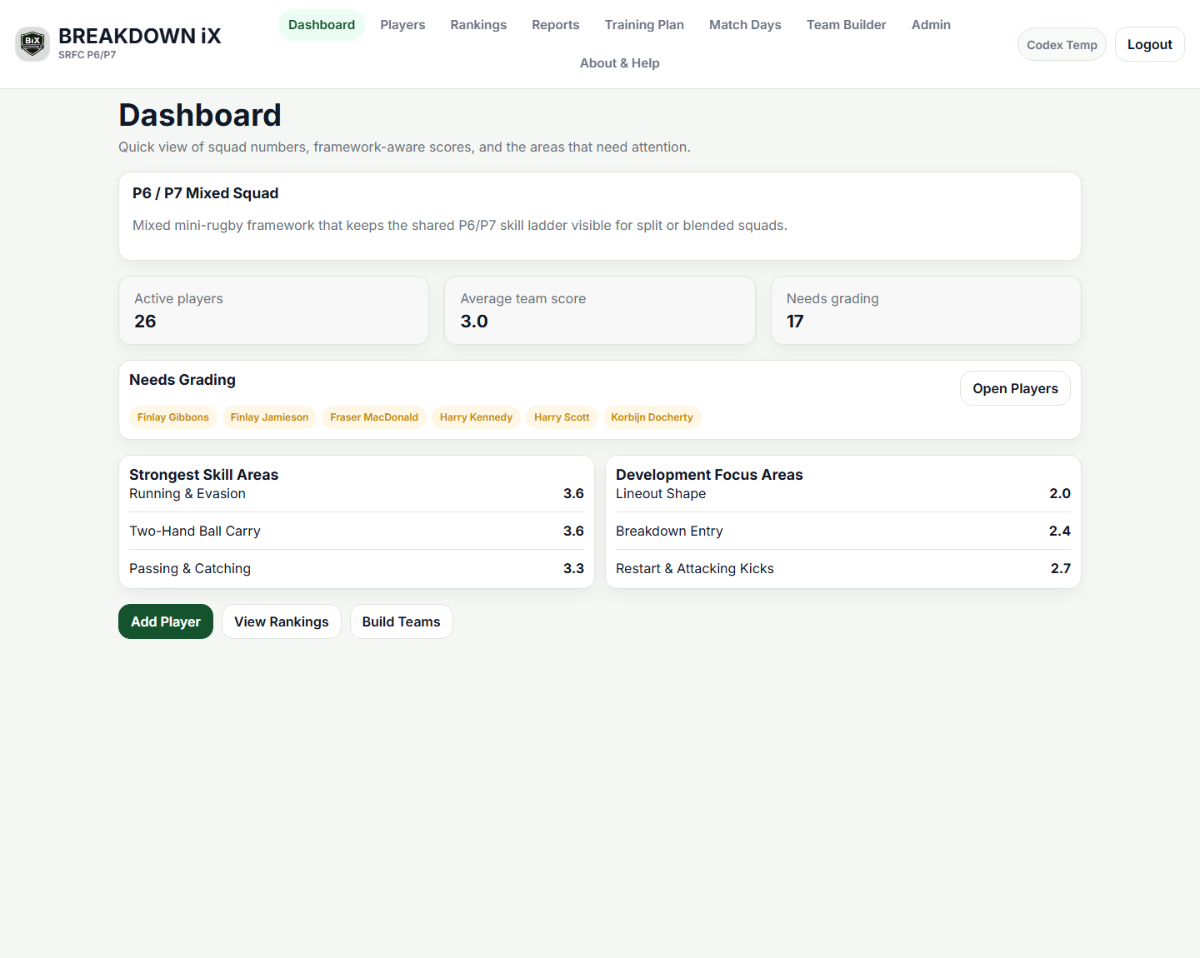The image size is (1200, 958).
Task: Switch to the Reports tab
Action: point(556,25)
